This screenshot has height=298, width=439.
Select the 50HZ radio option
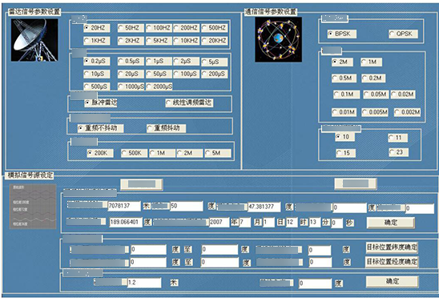click(x=131, y=28)
